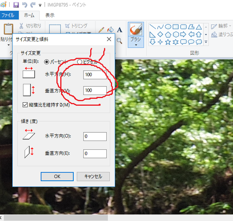Click the Redo arrow in title bar

[33, 5]
